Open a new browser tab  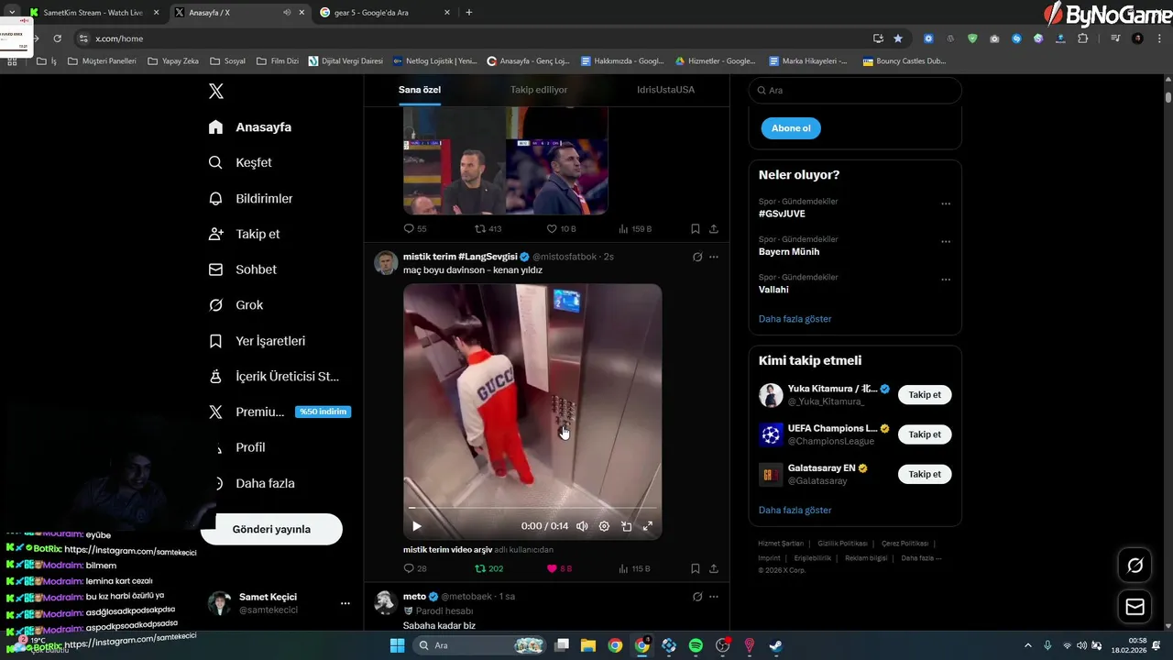(469, 13)
